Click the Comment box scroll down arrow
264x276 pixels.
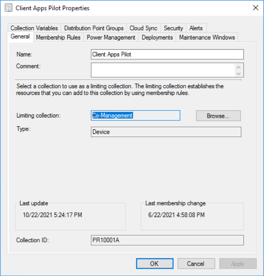coord(239,74)
